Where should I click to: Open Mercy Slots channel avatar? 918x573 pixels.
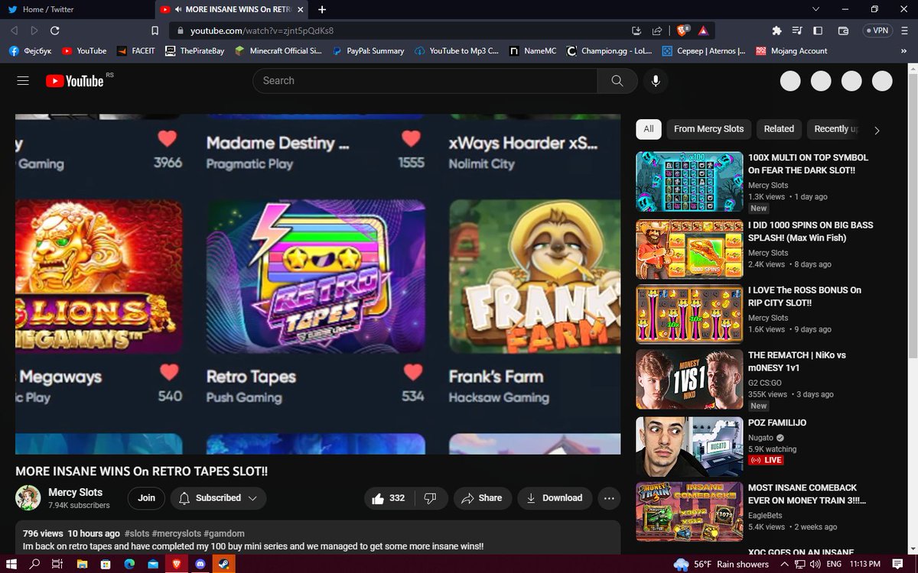28,498
